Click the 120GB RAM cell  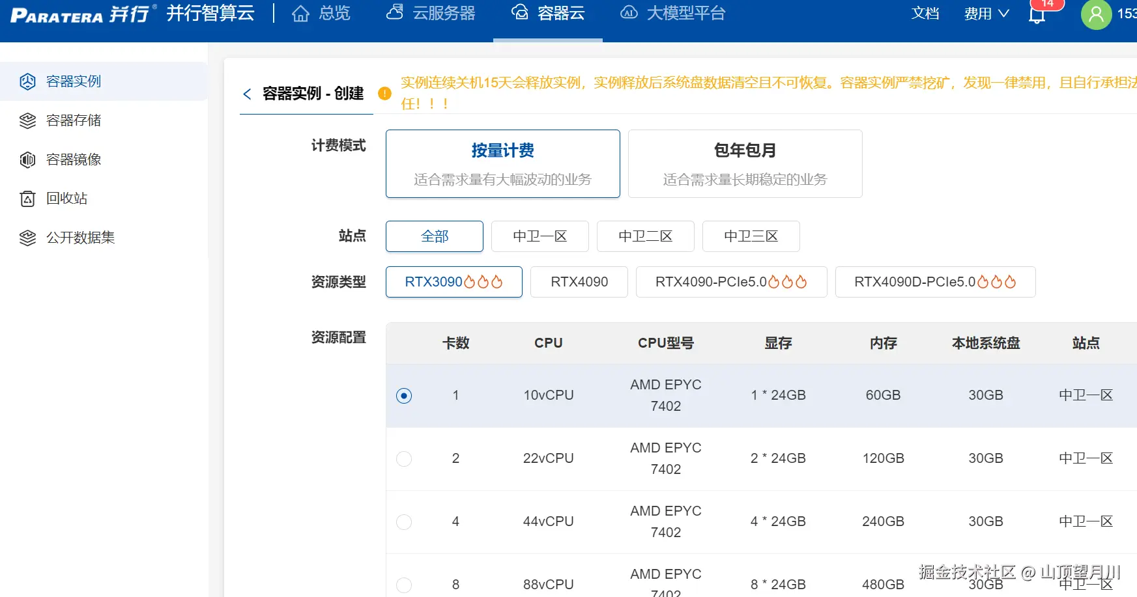tap(884, 458)
